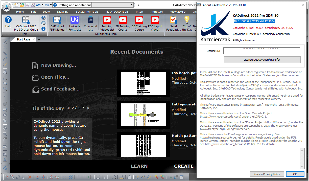
Task: Click the License ID input field
Action: [x=262, y=51]
